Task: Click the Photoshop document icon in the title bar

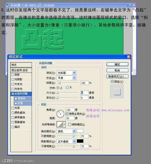Action: click(8, 5)
